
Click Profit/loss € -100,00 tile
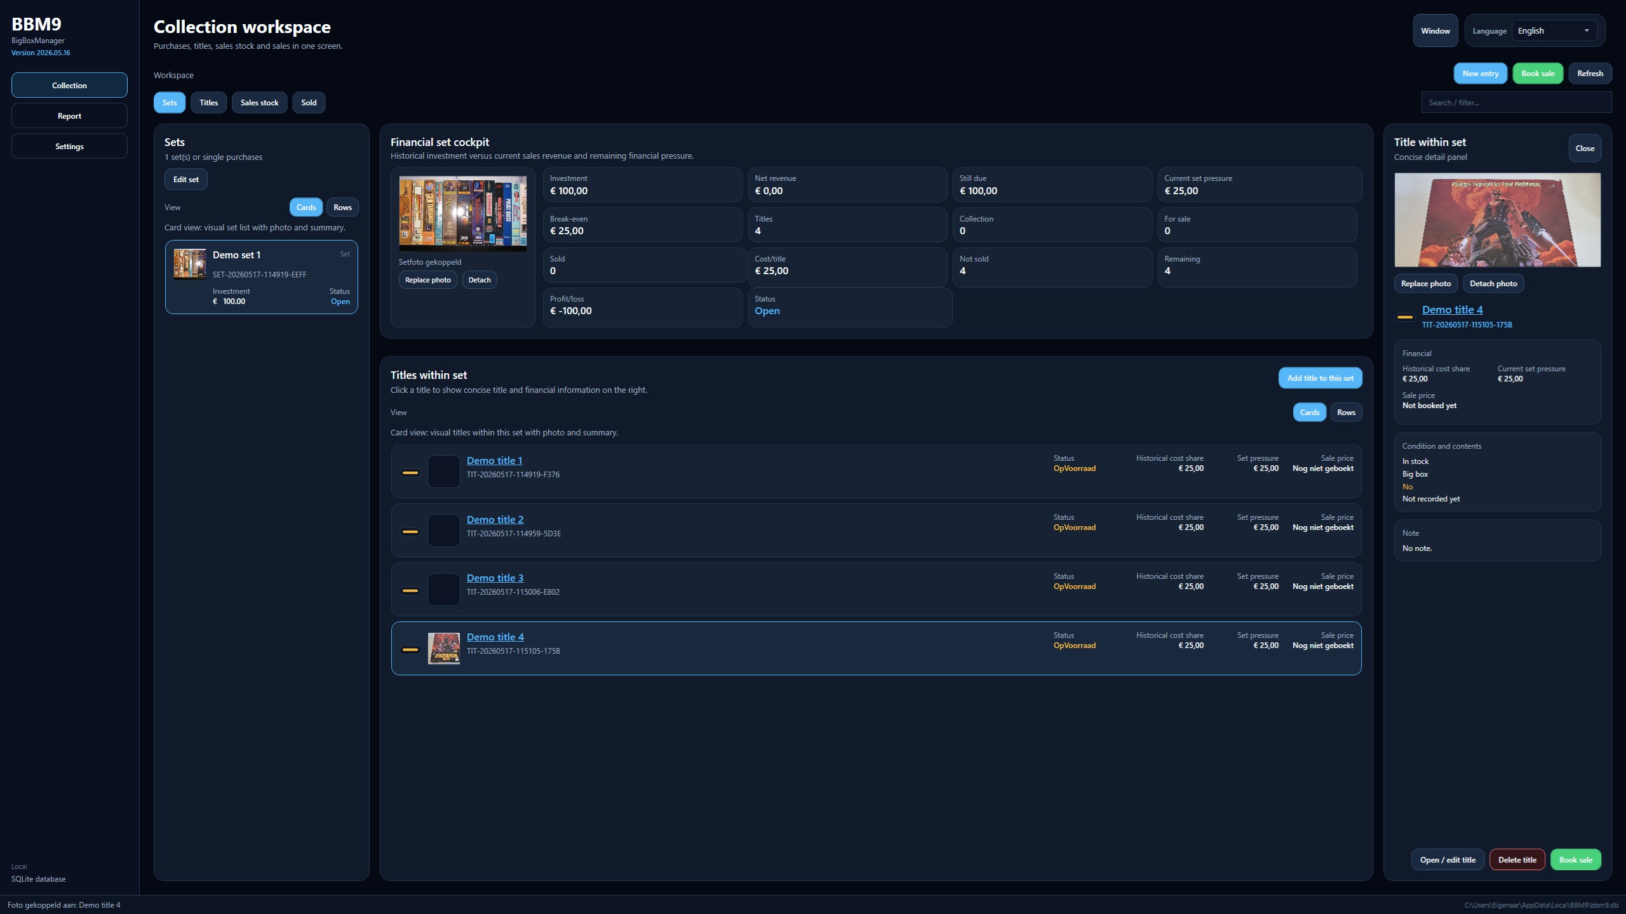(x=642, y=307)
